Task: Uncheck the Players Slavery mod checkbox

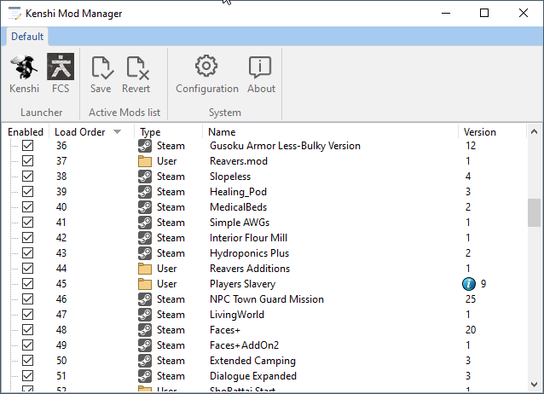Action: coord(28,284)
